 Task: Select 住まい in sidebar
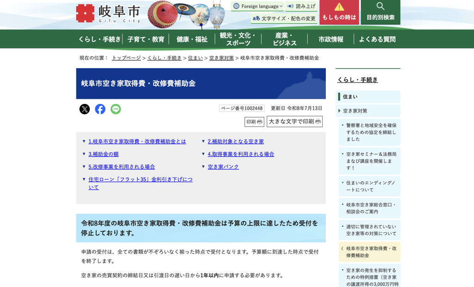point(368,96)
